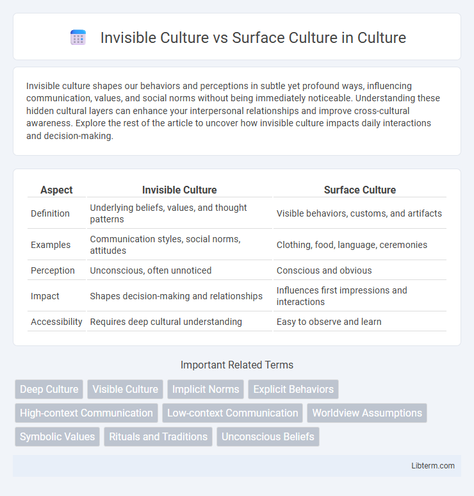This screenshot has width=474, height=496.
Task: Click the 'Important Related Terms' heading
Action: point(237,365)
